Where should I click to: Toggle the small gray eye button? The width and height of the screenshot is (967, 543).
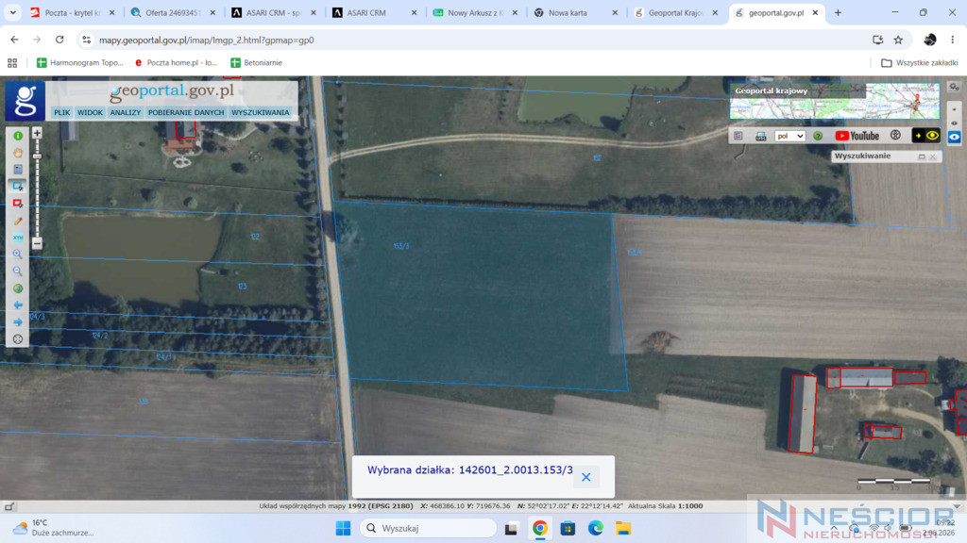pyautogui.click(x=954, y=123)
